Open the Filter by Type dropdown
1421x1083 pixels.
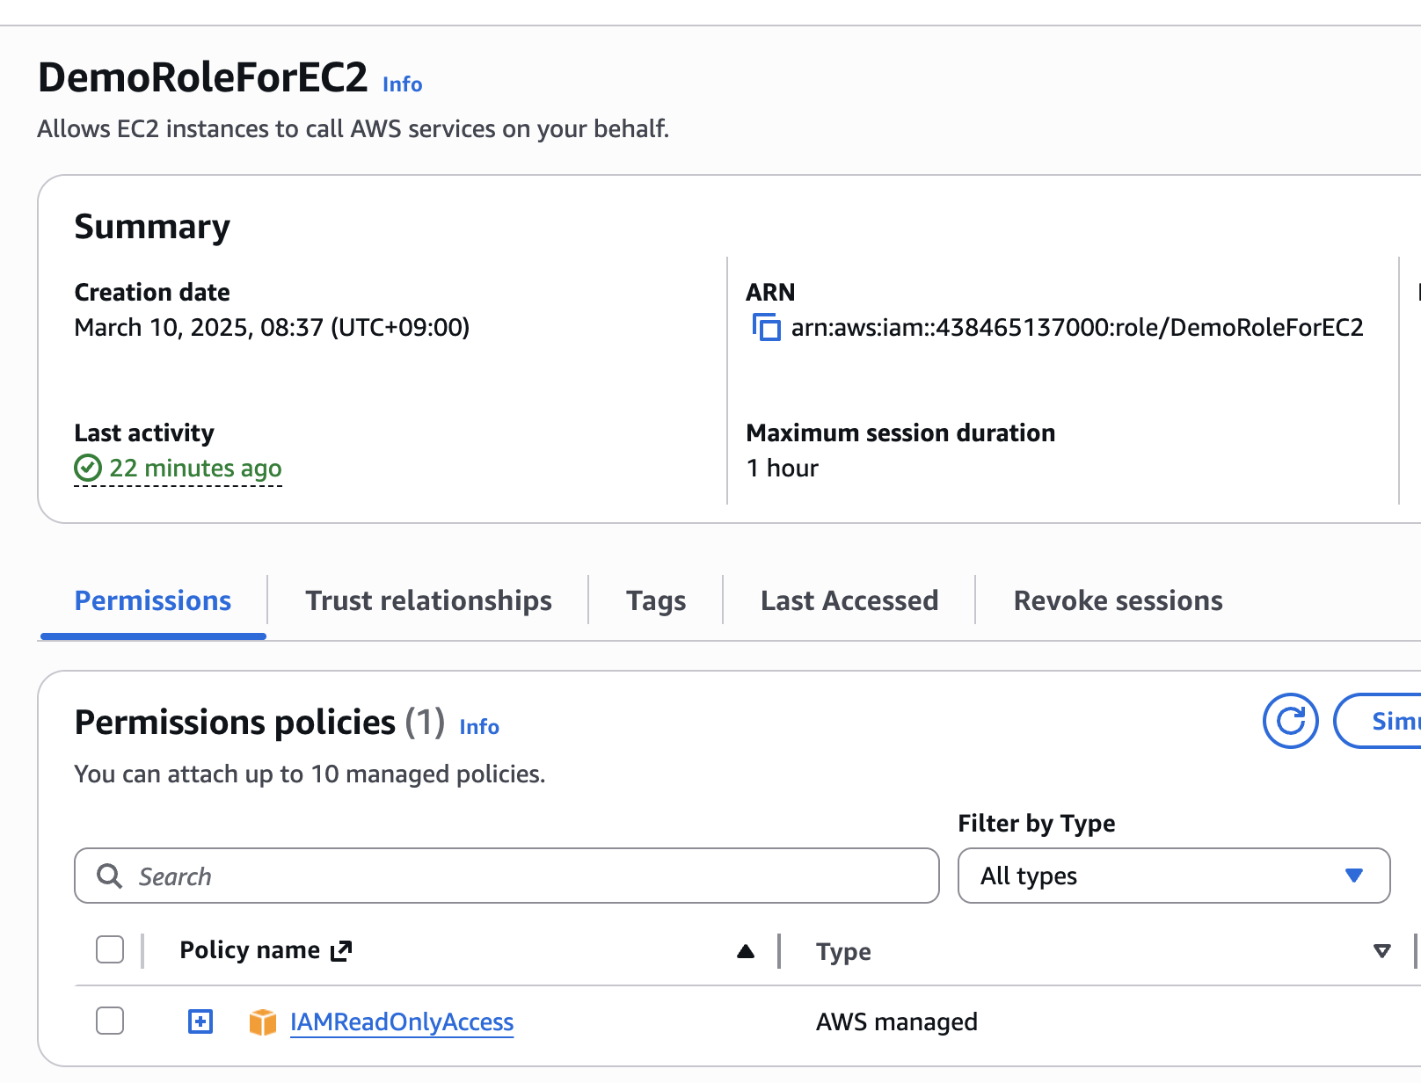click(x=1173, y=876)
